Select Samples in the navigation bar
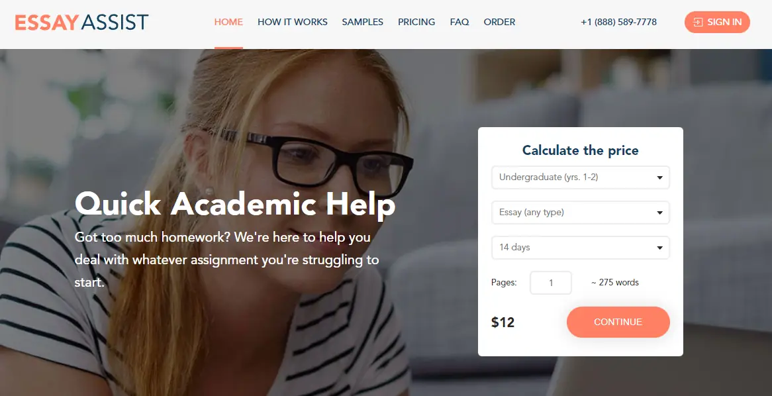The width and height of the screenshot is (772, 396). click(x=362, y=22)
